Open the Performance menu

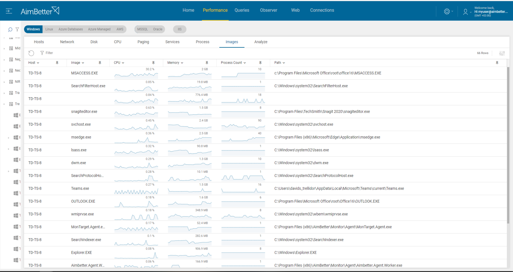click(215, 10)
